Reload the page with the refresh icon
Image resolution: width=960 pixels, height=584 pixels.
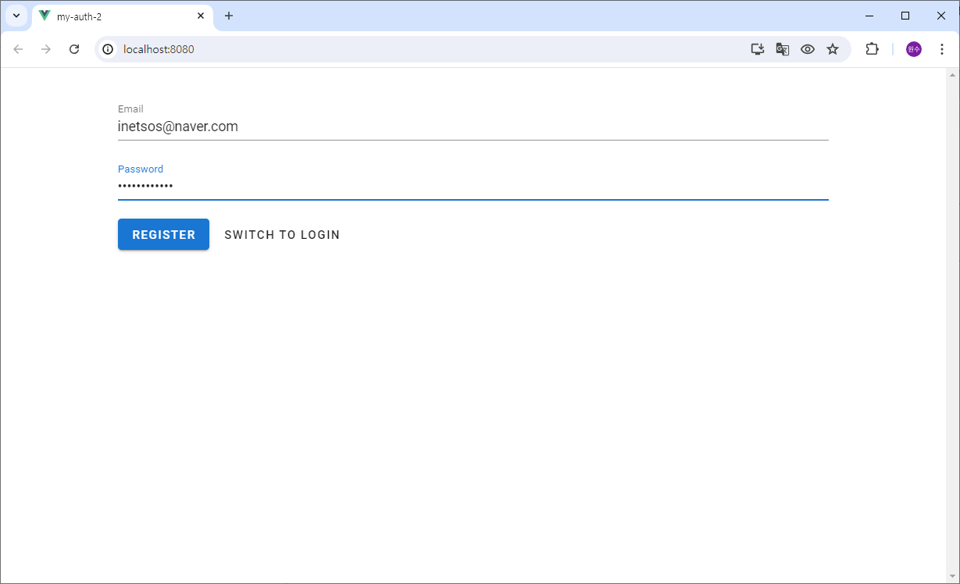pyautogui.click(x=74, y=49)
